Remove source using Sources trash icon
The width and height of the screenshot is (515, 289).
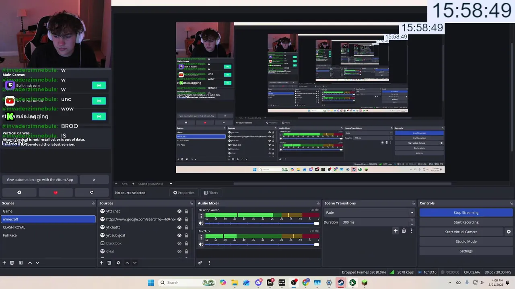109,263
